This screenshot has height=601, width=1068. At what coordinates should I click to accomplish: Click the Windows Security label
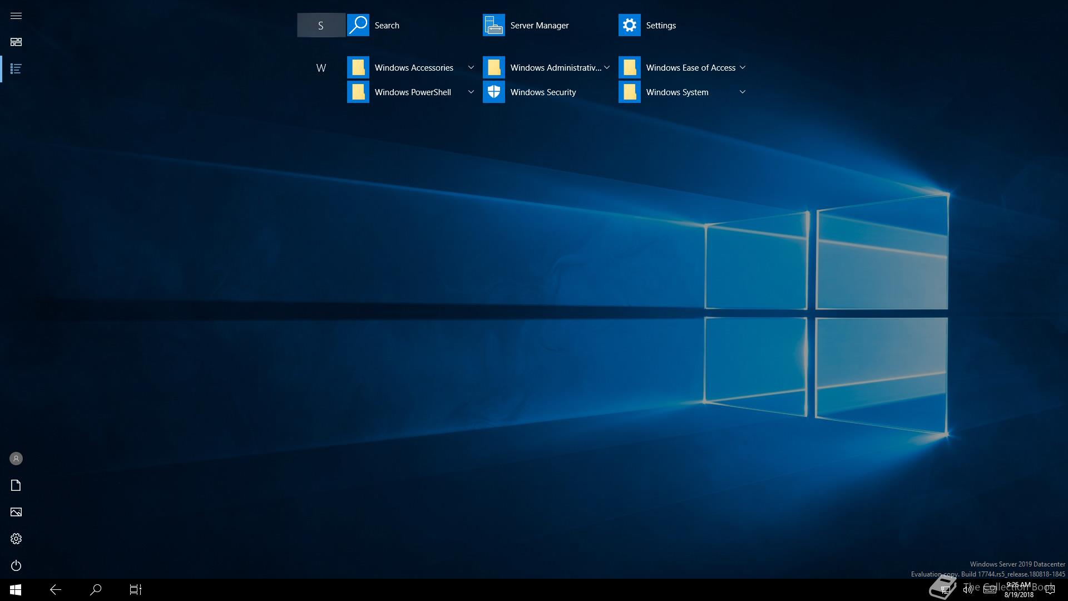coord(543,92)
